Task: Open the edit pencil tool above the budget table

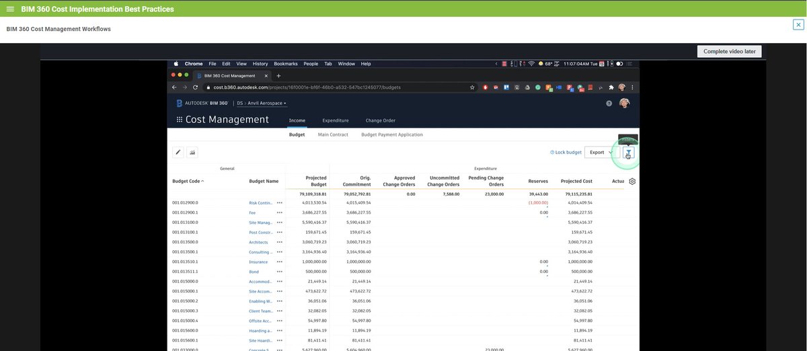Action: (178, 153)
